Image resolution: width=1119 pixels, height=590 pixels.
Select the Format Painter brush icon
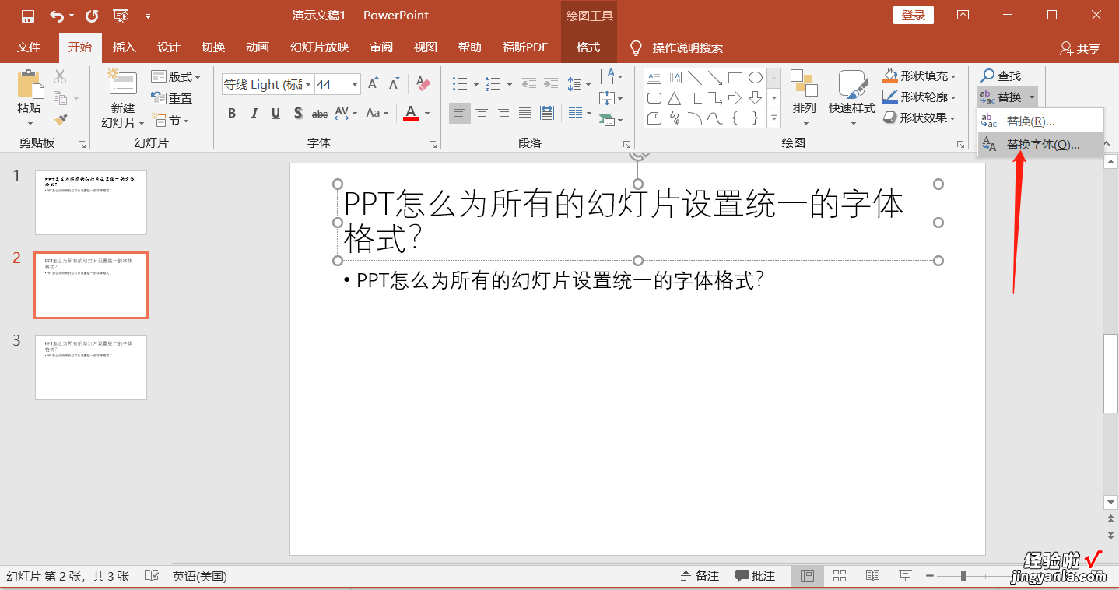[60, 119]
